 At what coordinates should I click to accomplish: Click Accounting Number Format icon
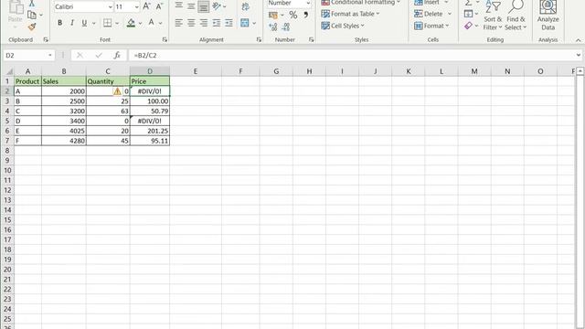pos(273,15)
